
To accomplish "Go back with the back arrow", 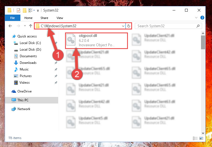I will (10, 26).
